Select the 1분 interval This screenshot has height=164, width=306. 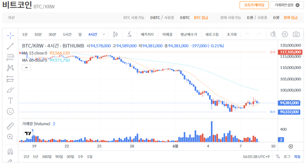(x=25, y=34)
